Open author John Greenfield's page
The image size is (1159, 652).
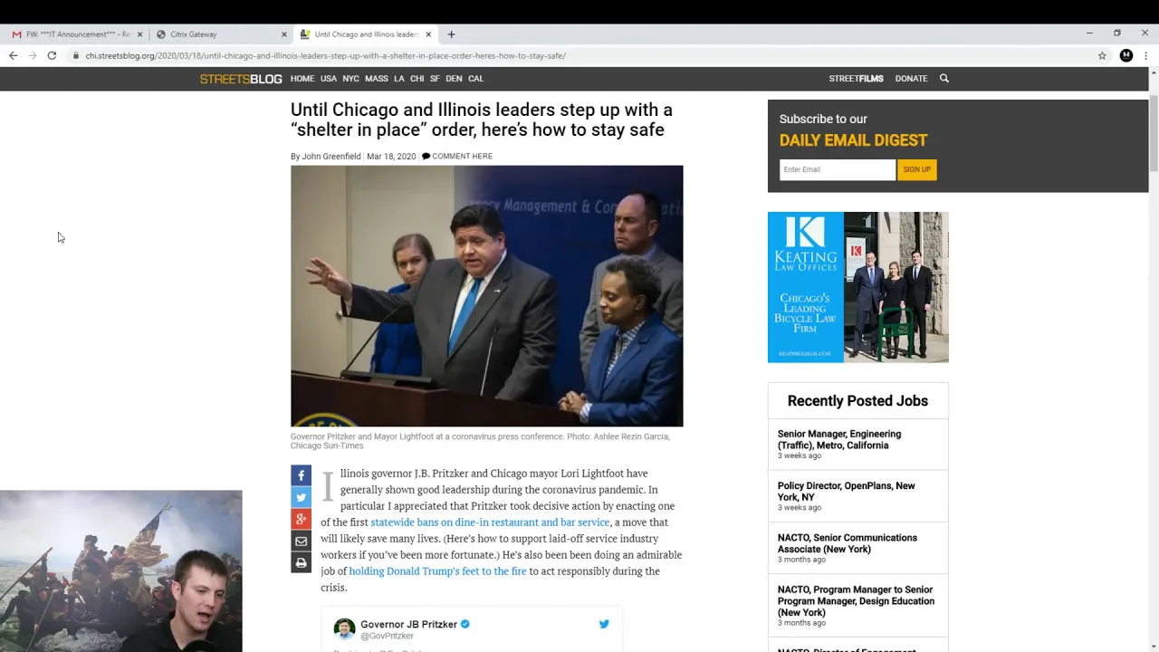pos(331,157)
